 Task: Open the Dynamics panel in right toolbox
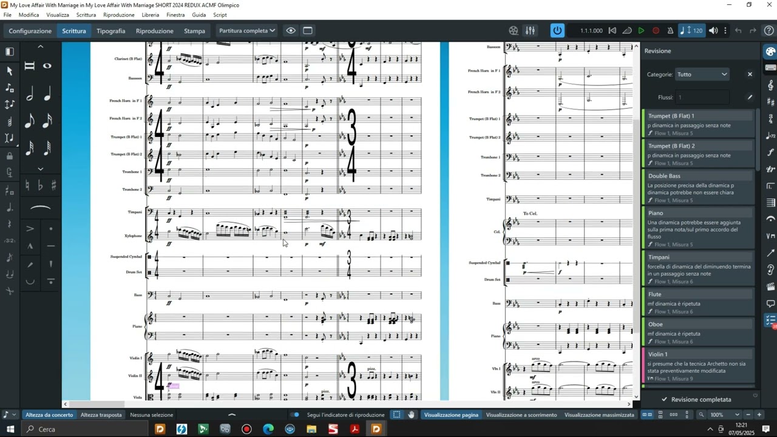(770, 152)
